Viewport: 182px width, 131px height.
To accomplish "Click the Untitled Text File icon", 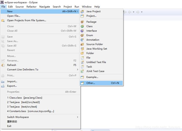I will pos(82,62).
